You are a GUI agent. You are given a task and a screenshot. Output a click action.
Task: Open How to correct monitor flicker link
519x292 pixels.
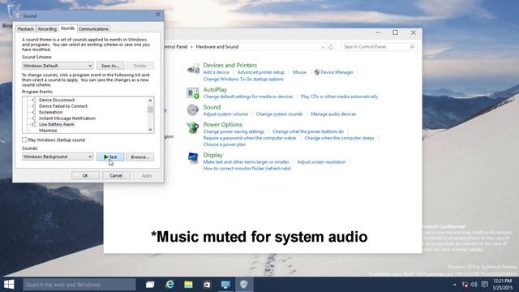(x=247, y=169)
